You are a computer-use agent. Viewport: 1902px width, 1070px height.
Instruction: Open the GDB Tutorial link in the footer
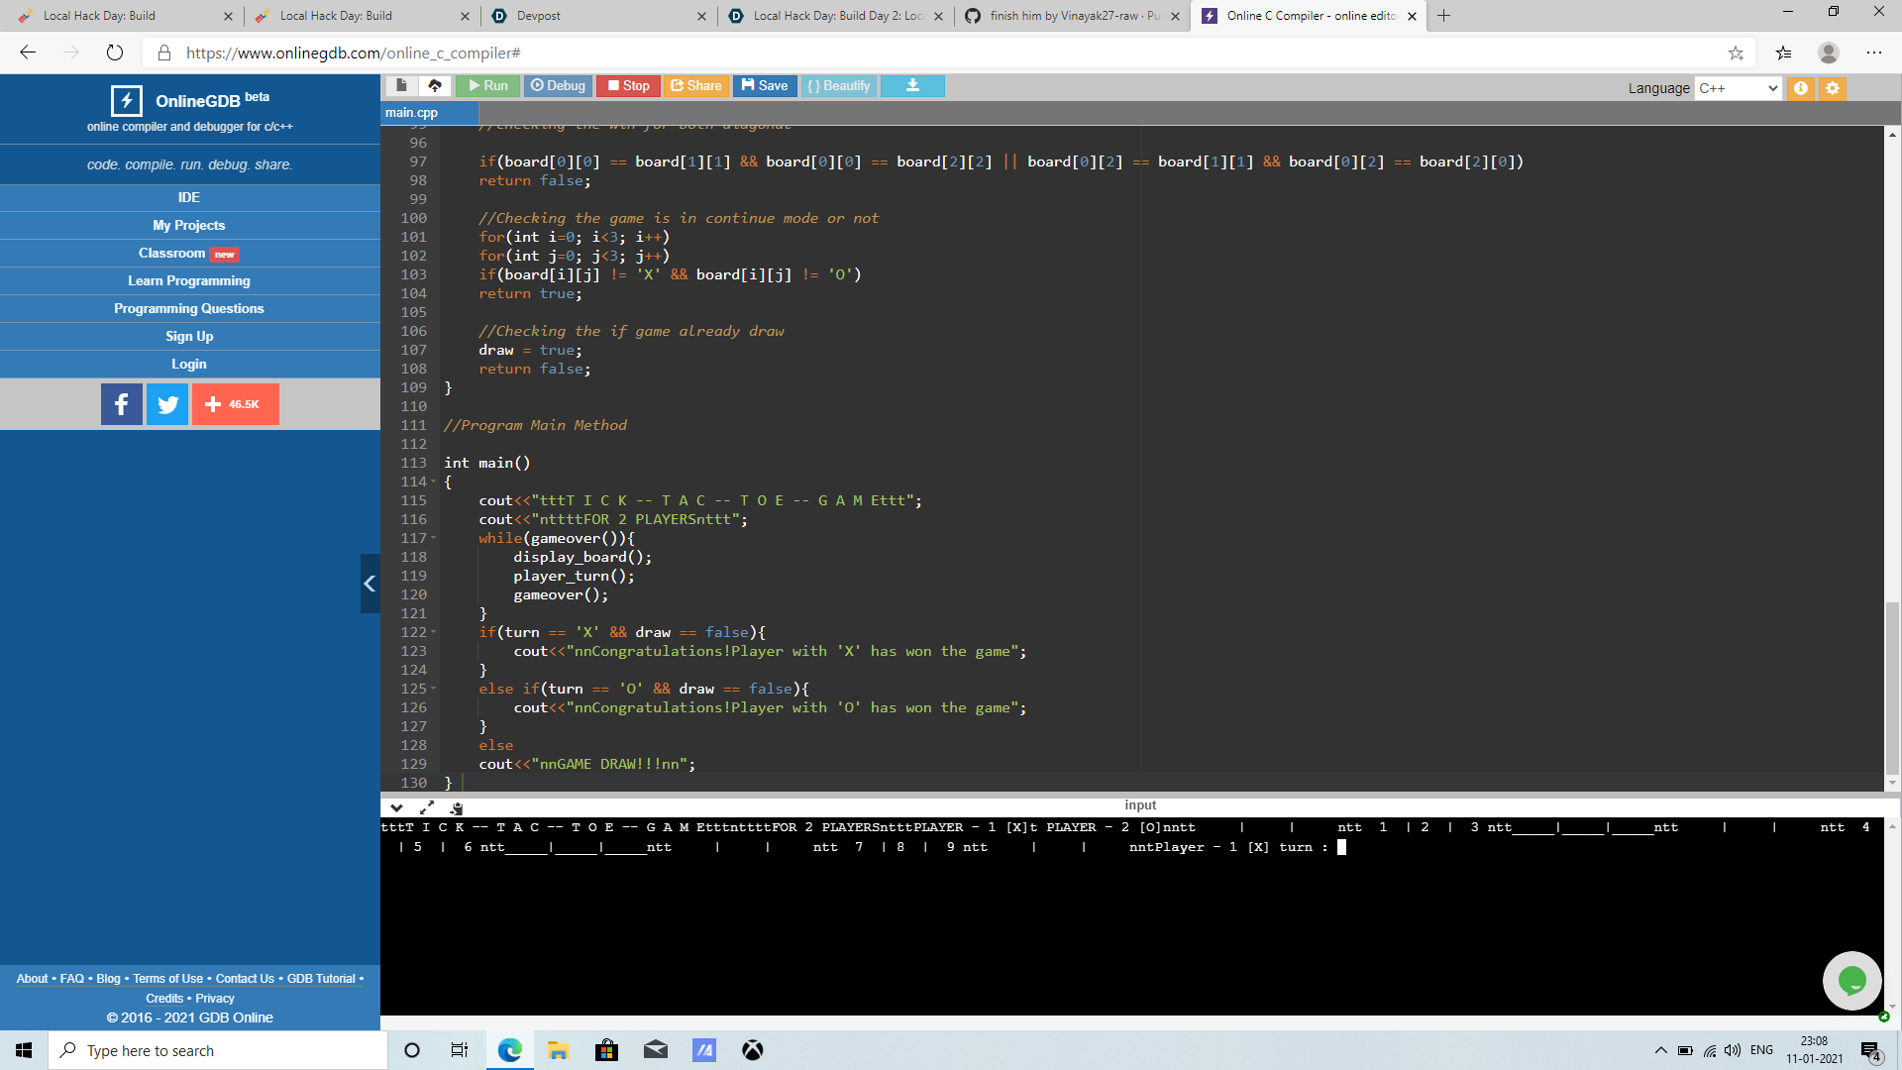[x=321, y=978]
